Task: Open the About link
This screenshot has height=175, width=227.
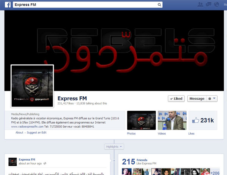Action: 19,133
